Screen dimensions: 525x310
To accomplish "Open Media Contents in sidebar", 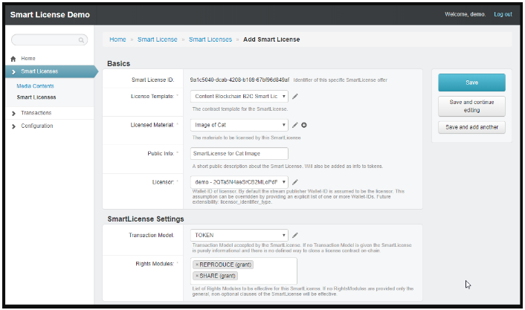I will click(x=35, y=86).
